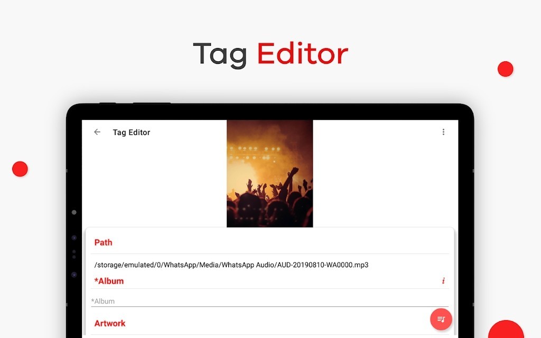Click the dark word Tag in the banner
The height and width of the screenshot is (338, 541).
220,54
